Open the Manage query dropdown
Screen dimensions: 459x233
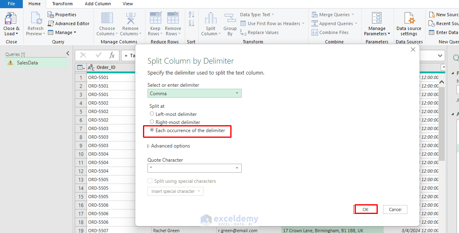(62, 32)
